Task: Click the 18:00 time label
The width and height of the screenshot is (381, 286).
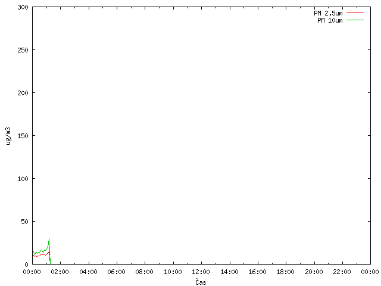Action: 286,272
